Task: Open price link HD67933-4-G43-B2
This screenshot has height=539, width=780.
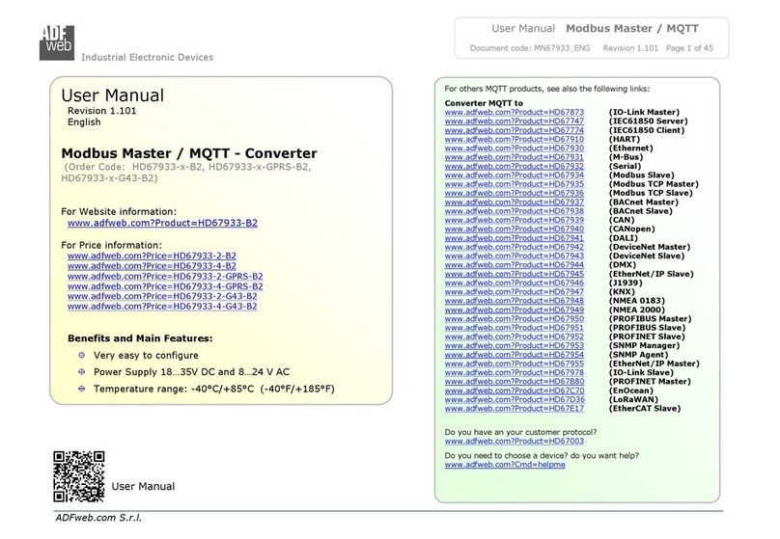Action: pyautogui.click(x=162, y=307)
